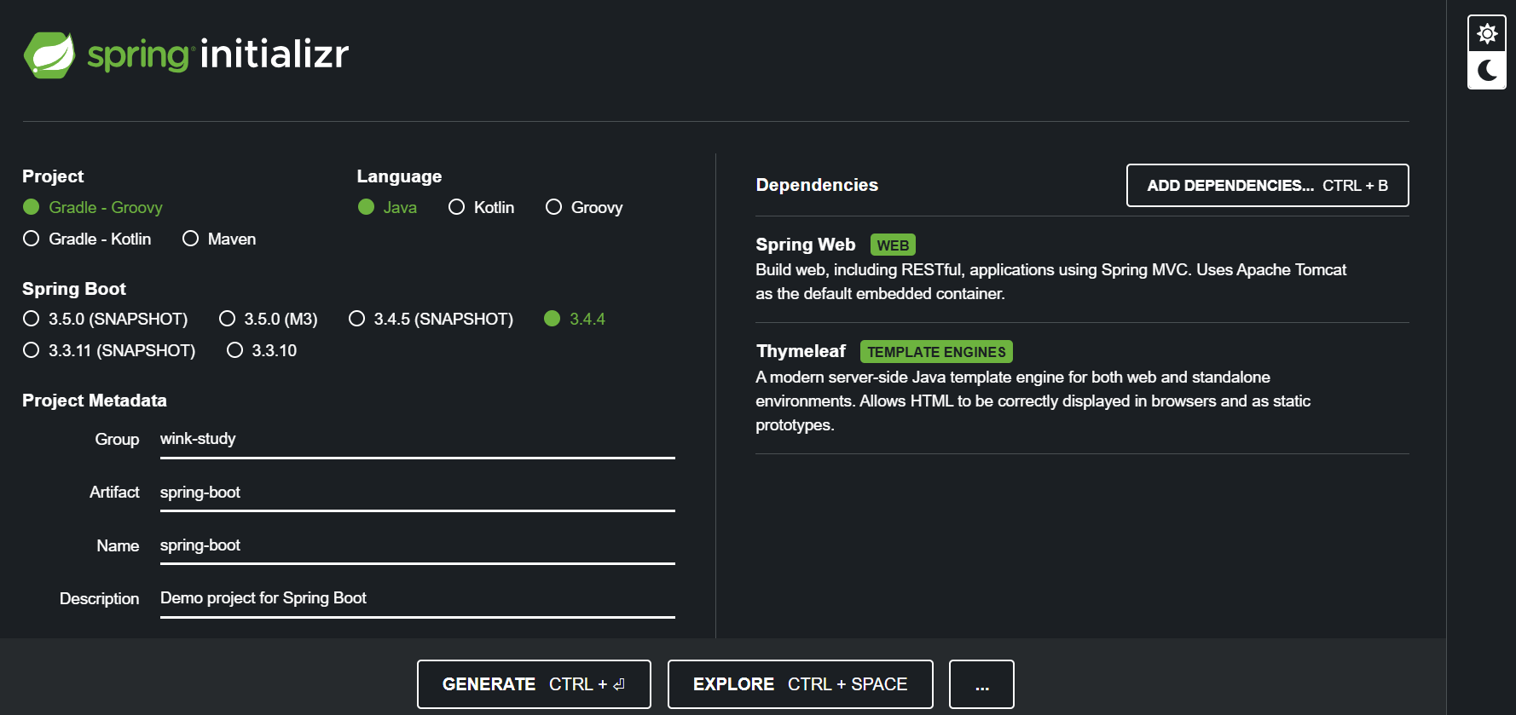Select Spring Boot 3.4.5 (SNAPSHOT)
The height and width of the screenshot is (715, 1516).
431,319
